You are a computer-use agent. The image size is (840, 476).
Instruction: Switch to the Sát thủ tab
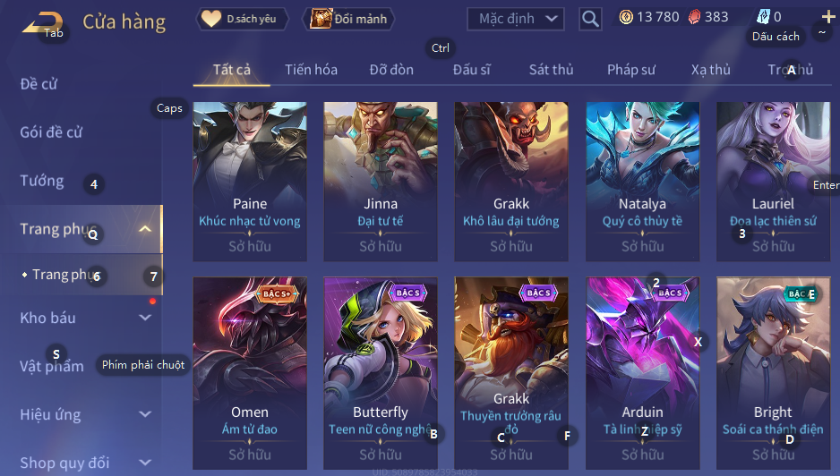pyautogui.click(x=552, y=70)
